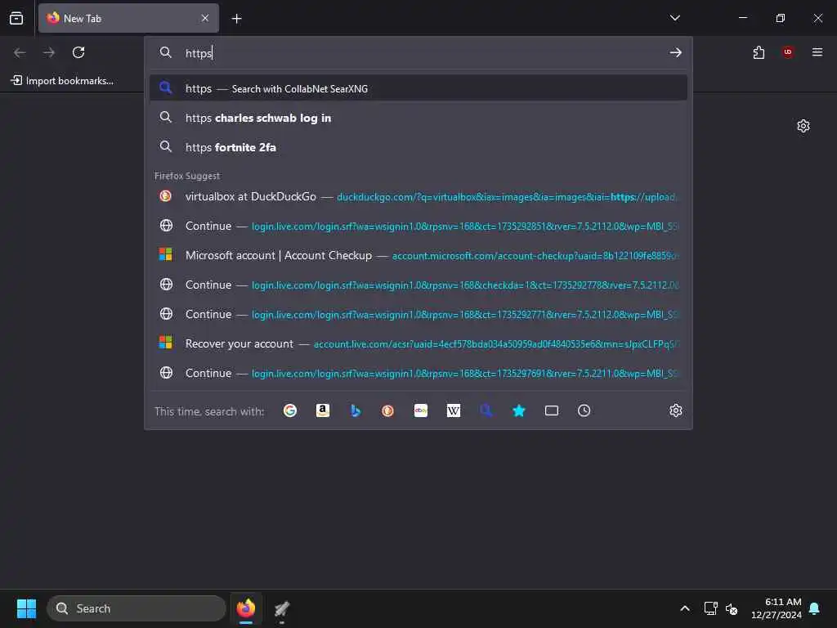The image size is (837, 628).
Task: Show hidden system tray icons
Action: [x=685, y=608]
